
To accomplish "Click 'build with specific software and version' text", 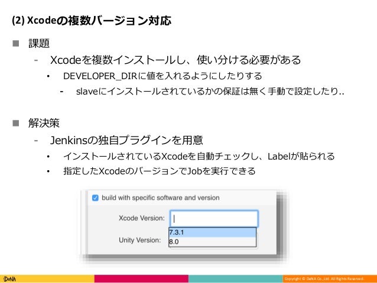I will [161, 198].
